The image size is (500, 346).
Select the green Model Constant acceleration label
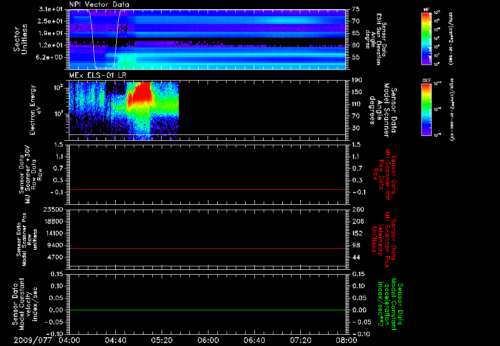click(390, 304)
